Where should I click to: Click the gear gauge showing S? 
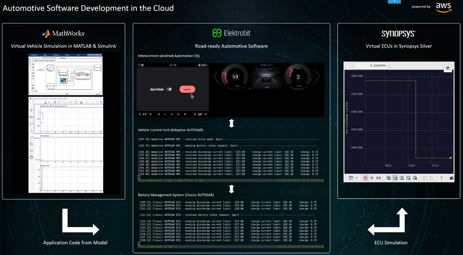click(298, 77)
